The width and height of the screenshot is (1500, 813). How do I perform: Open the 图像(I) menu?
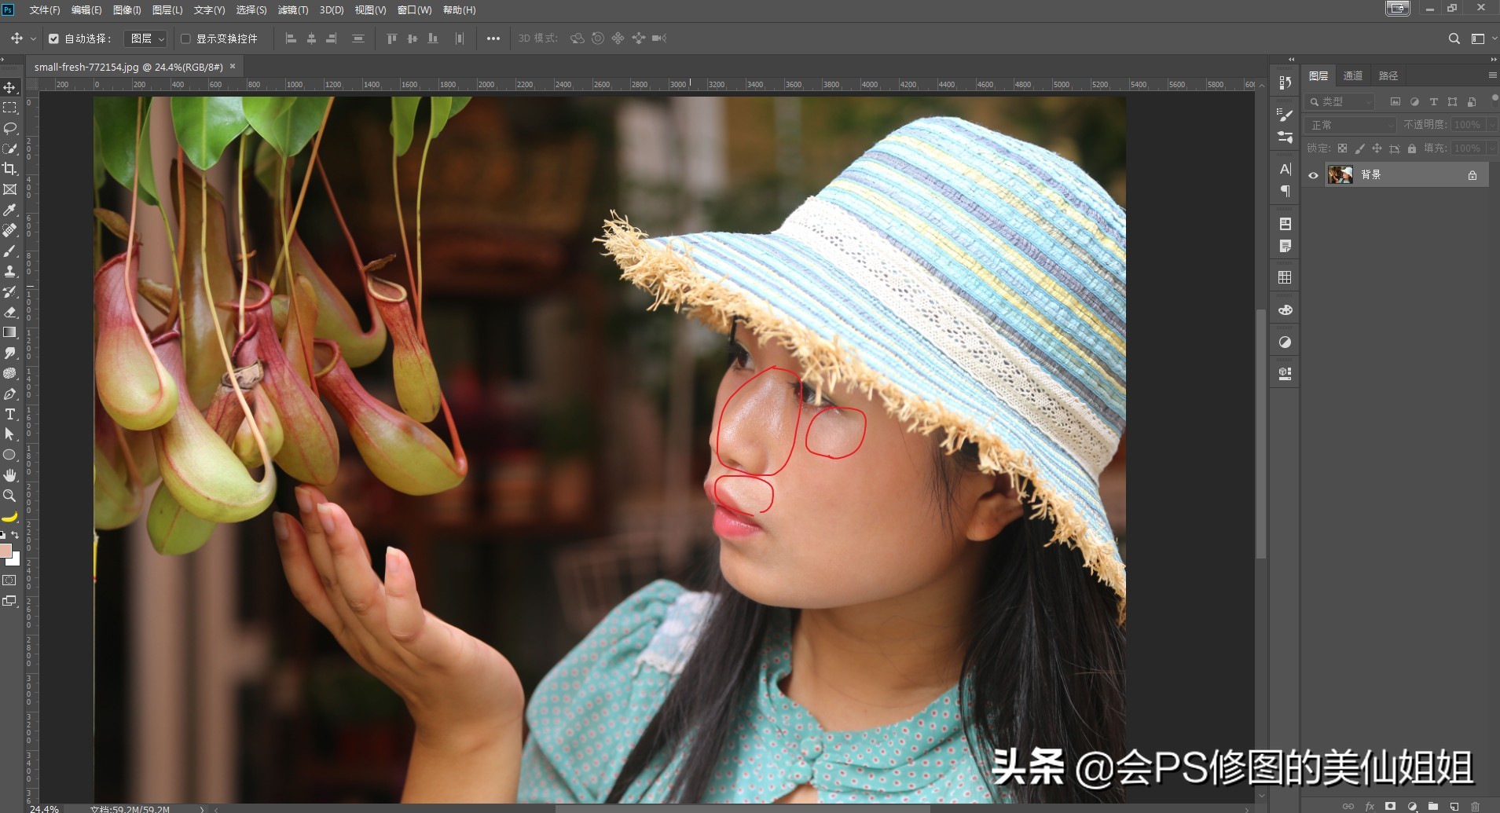pos(127,10)
